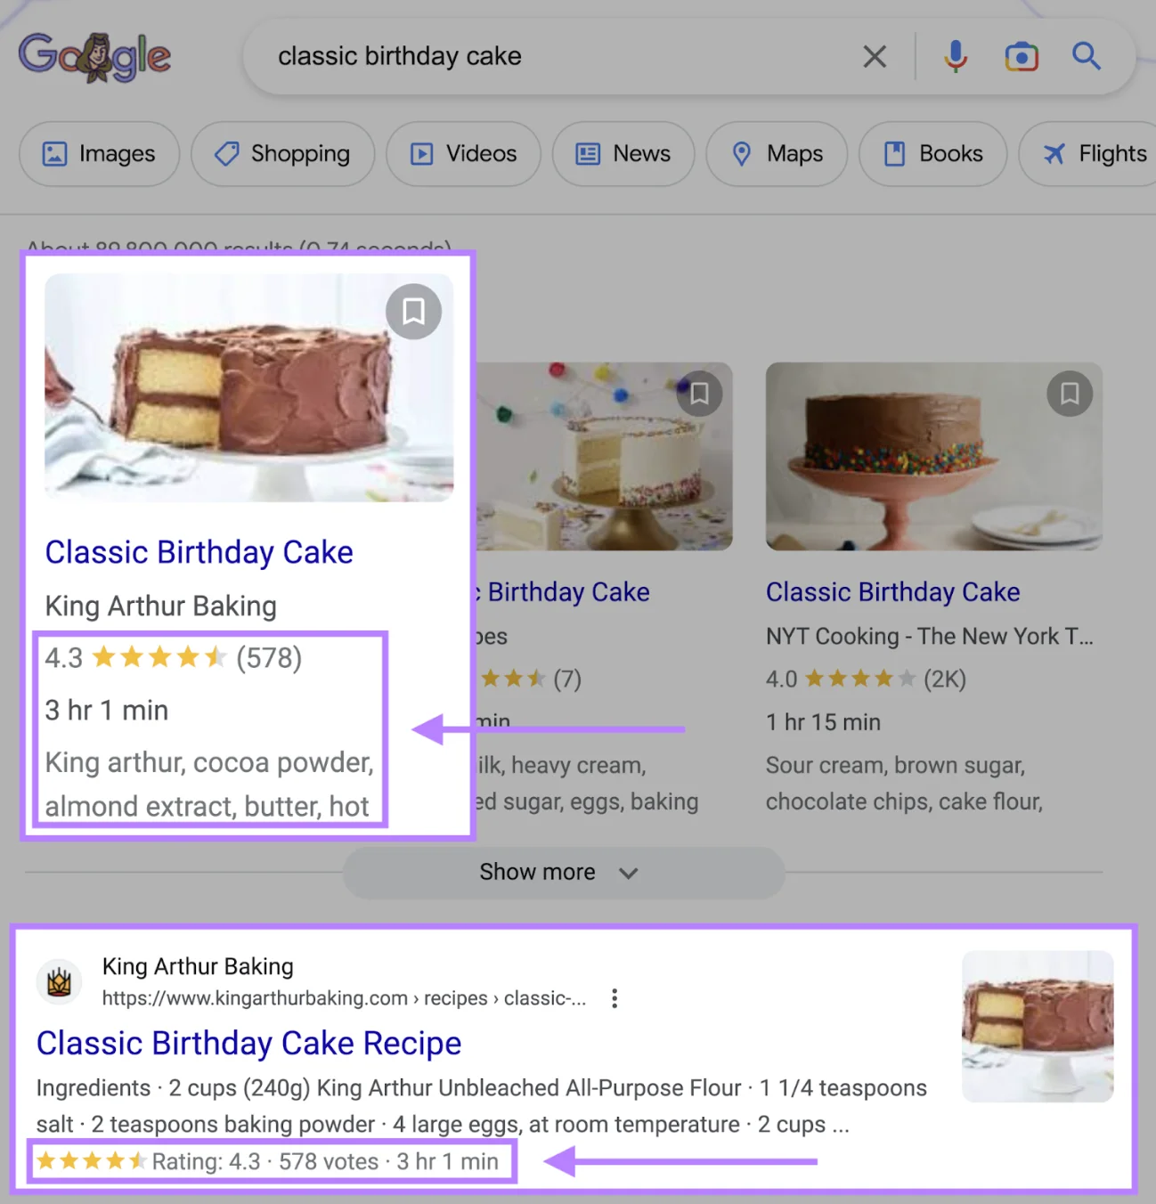
Task: Visit the NYT Cooking Classic Birthday Cake result
Action: (892, 591)
